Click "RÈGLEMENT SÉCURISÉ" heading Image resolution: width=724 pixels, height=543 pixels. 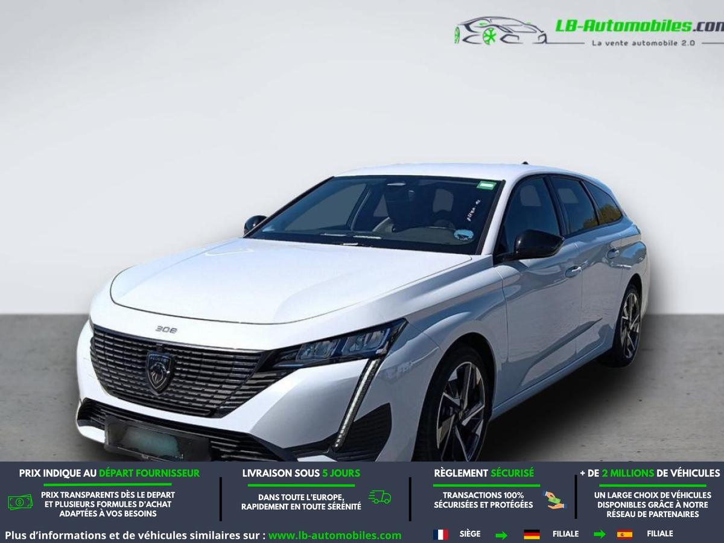(484, 473)
